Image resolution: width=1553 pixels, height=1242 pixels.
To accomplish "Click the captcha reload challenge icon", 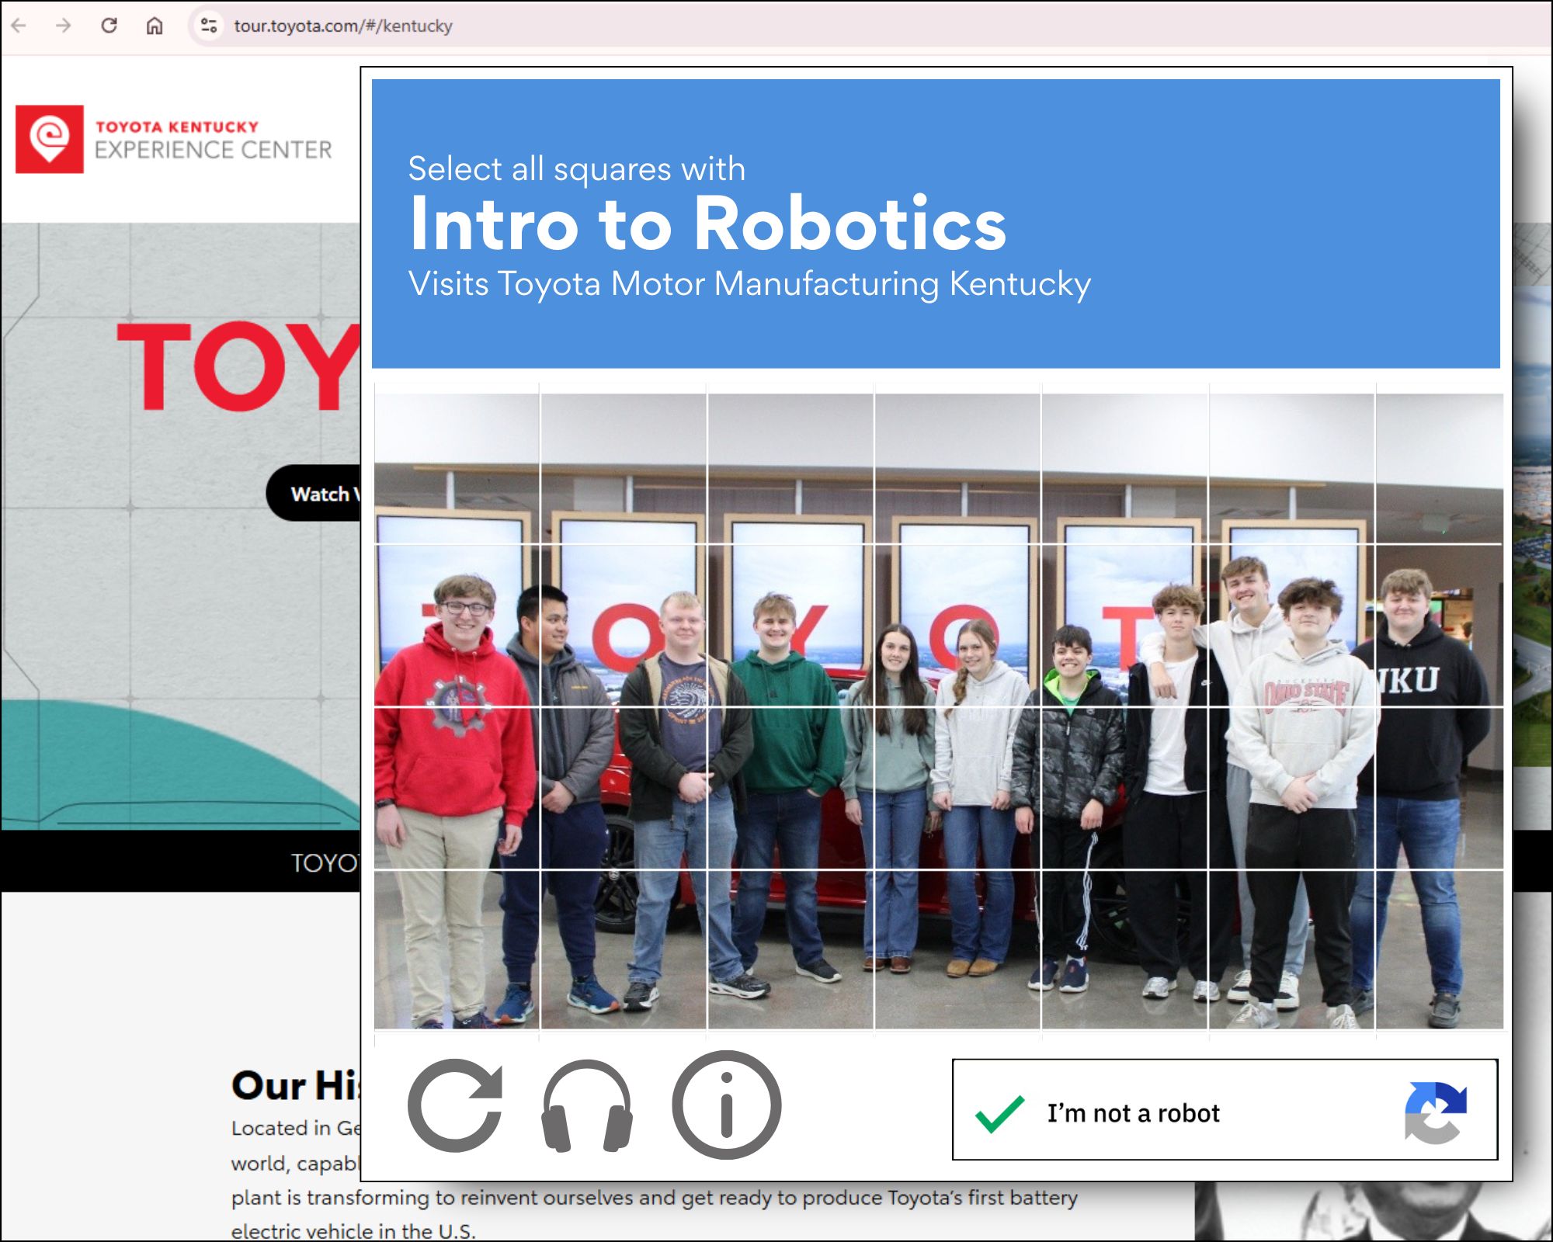I will pyautogui.click(x=456, y=1105).
